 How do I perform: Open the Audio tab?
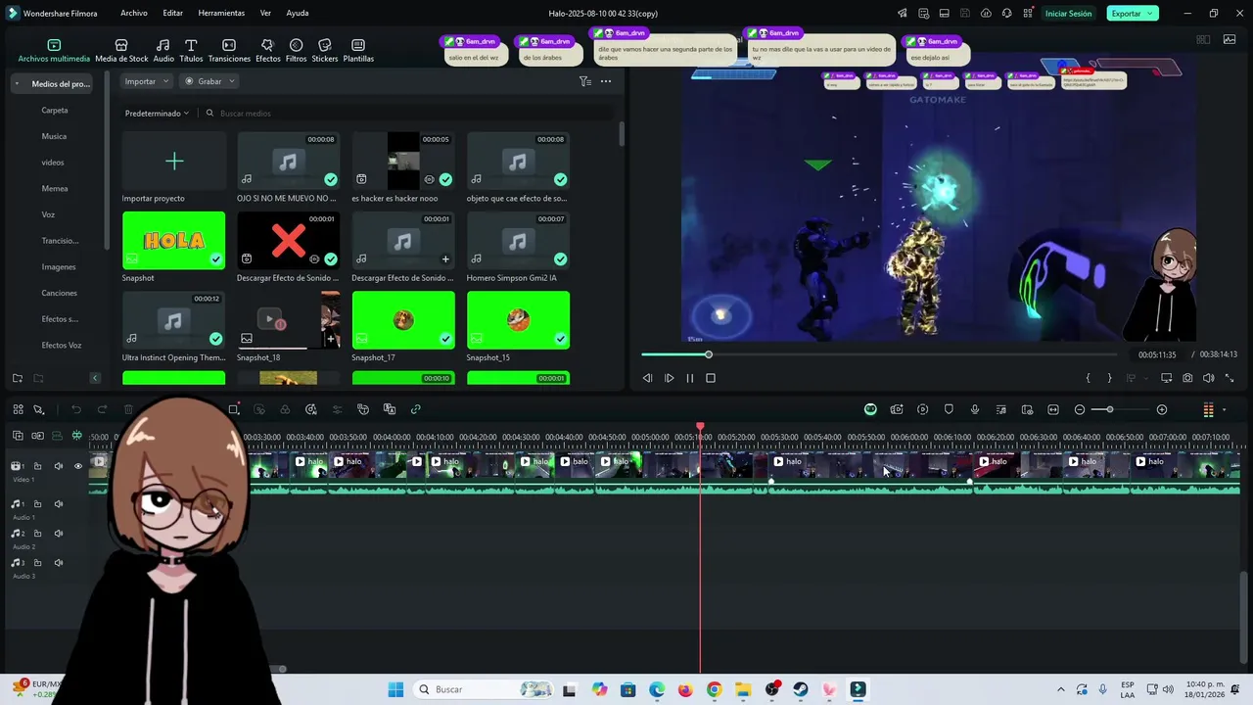[x=163, y=51]
